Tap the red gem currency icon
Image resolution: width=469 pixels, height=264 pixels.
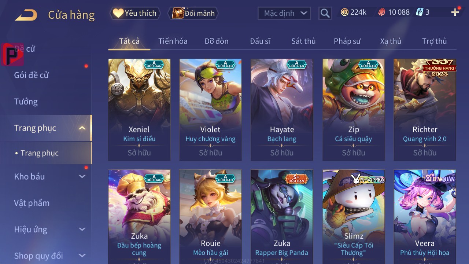[x=382, y=12]
